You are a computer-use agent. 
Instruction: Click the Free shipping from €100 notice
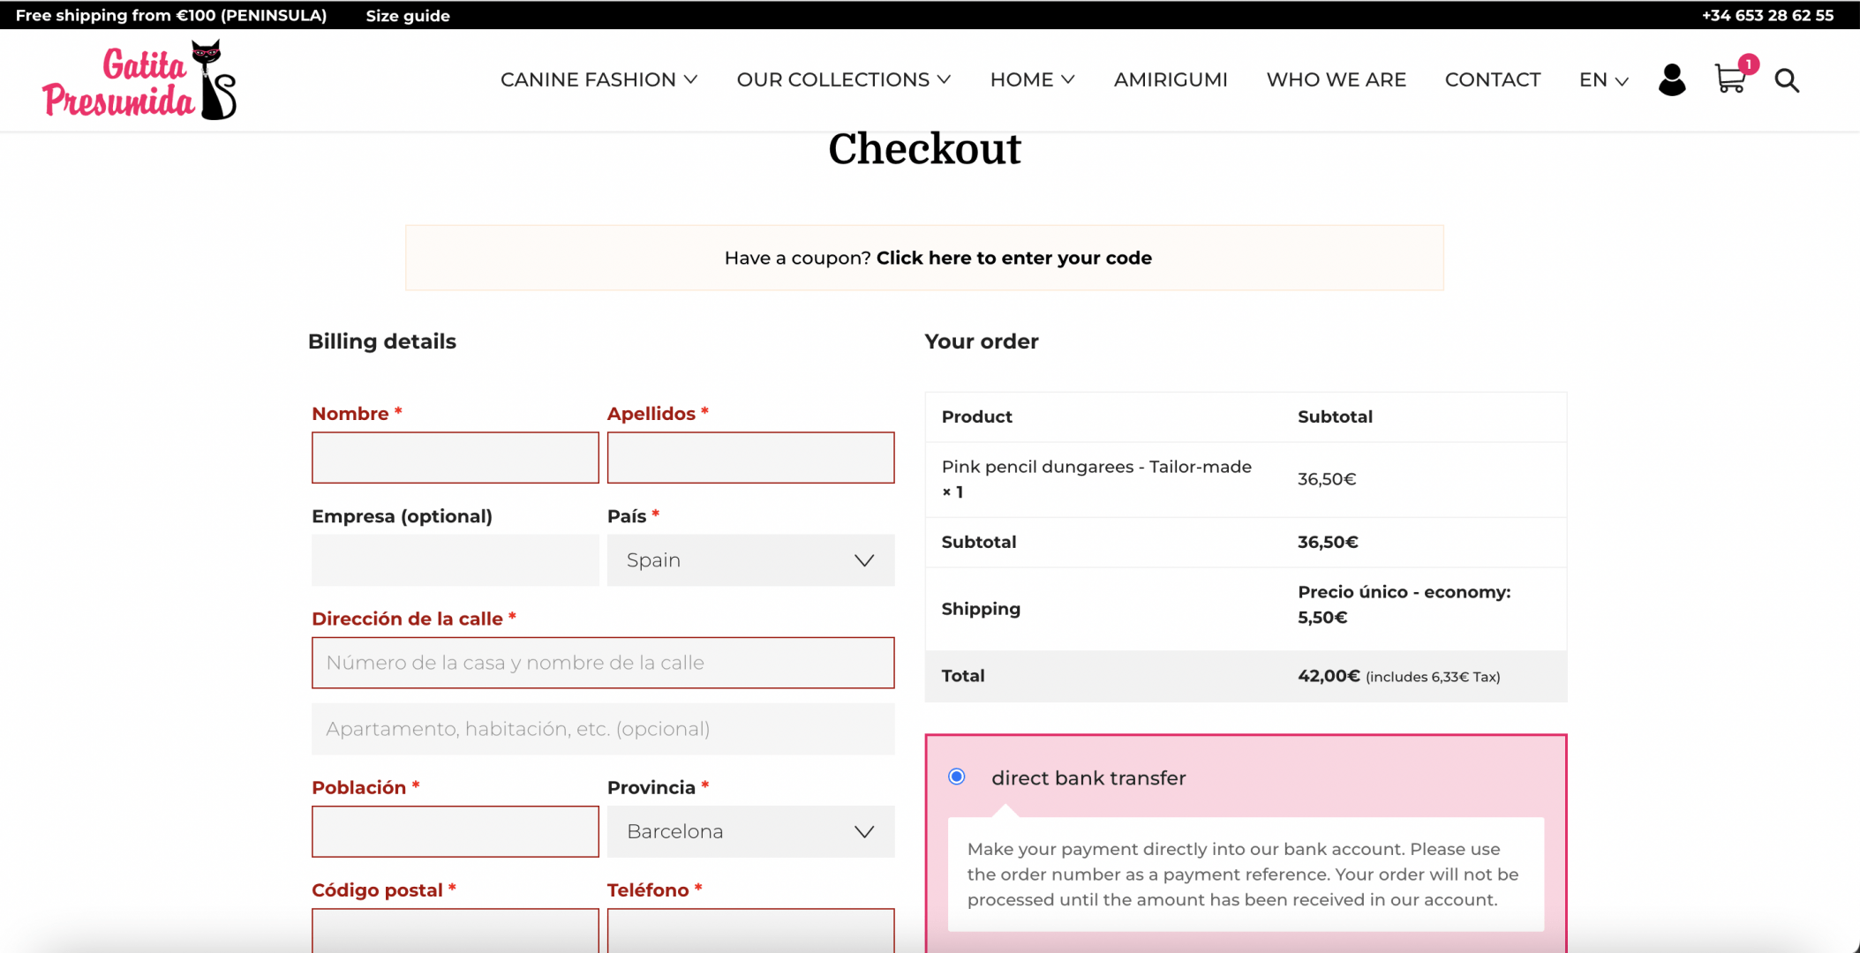(x=171, y=15)
